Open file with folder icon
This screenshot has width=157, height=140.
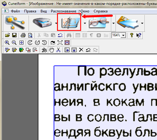pos(7,35)
